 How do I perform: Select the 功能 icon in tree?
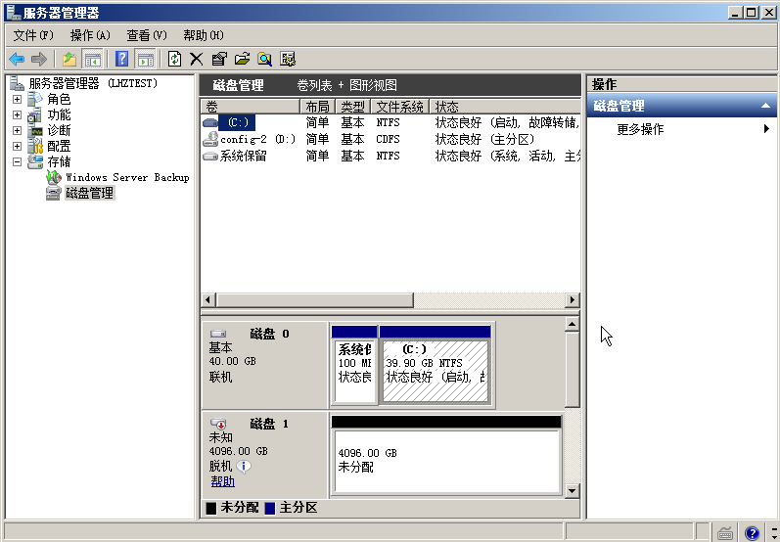click(x=35, y=114)
